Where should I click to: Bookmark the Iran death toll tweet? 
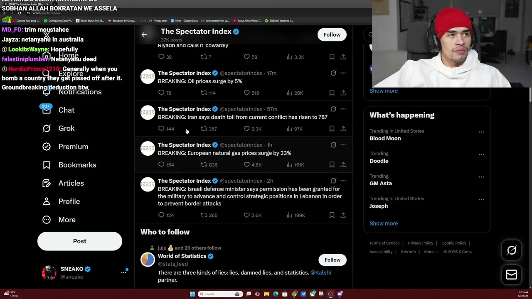click(x=332, y=129)
